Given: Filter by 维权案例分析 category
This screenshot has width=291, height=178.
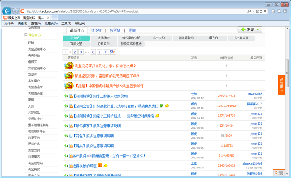Looking at the screenshot, I should point(131,38).
